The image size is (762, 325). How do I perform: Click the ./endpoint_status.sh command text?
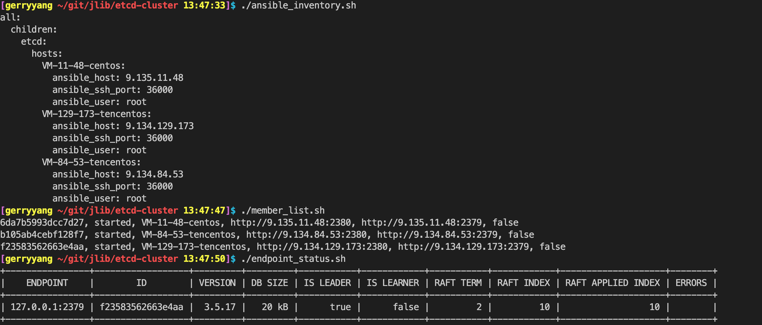[293, 259]
